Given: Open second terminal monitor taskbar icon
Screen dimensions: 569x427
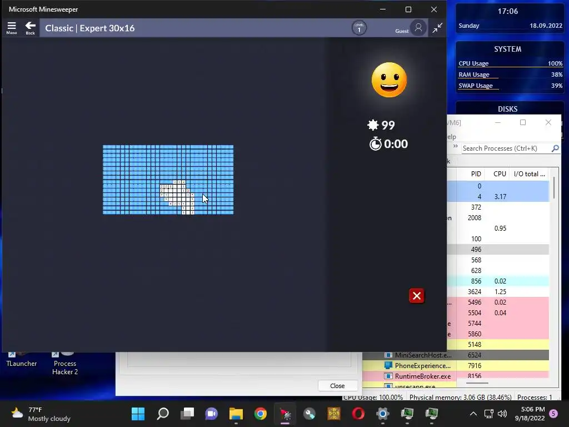Looking at the screenshot, I should point(431,414).
